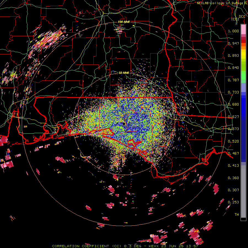Pick the red segment of the color bar

(x=243, y=41)
